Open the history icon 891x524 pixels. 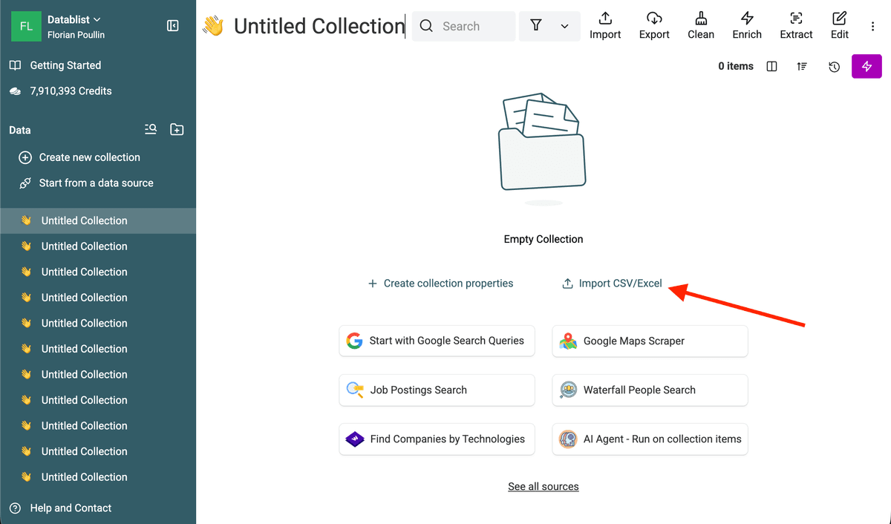pos(834,66)
